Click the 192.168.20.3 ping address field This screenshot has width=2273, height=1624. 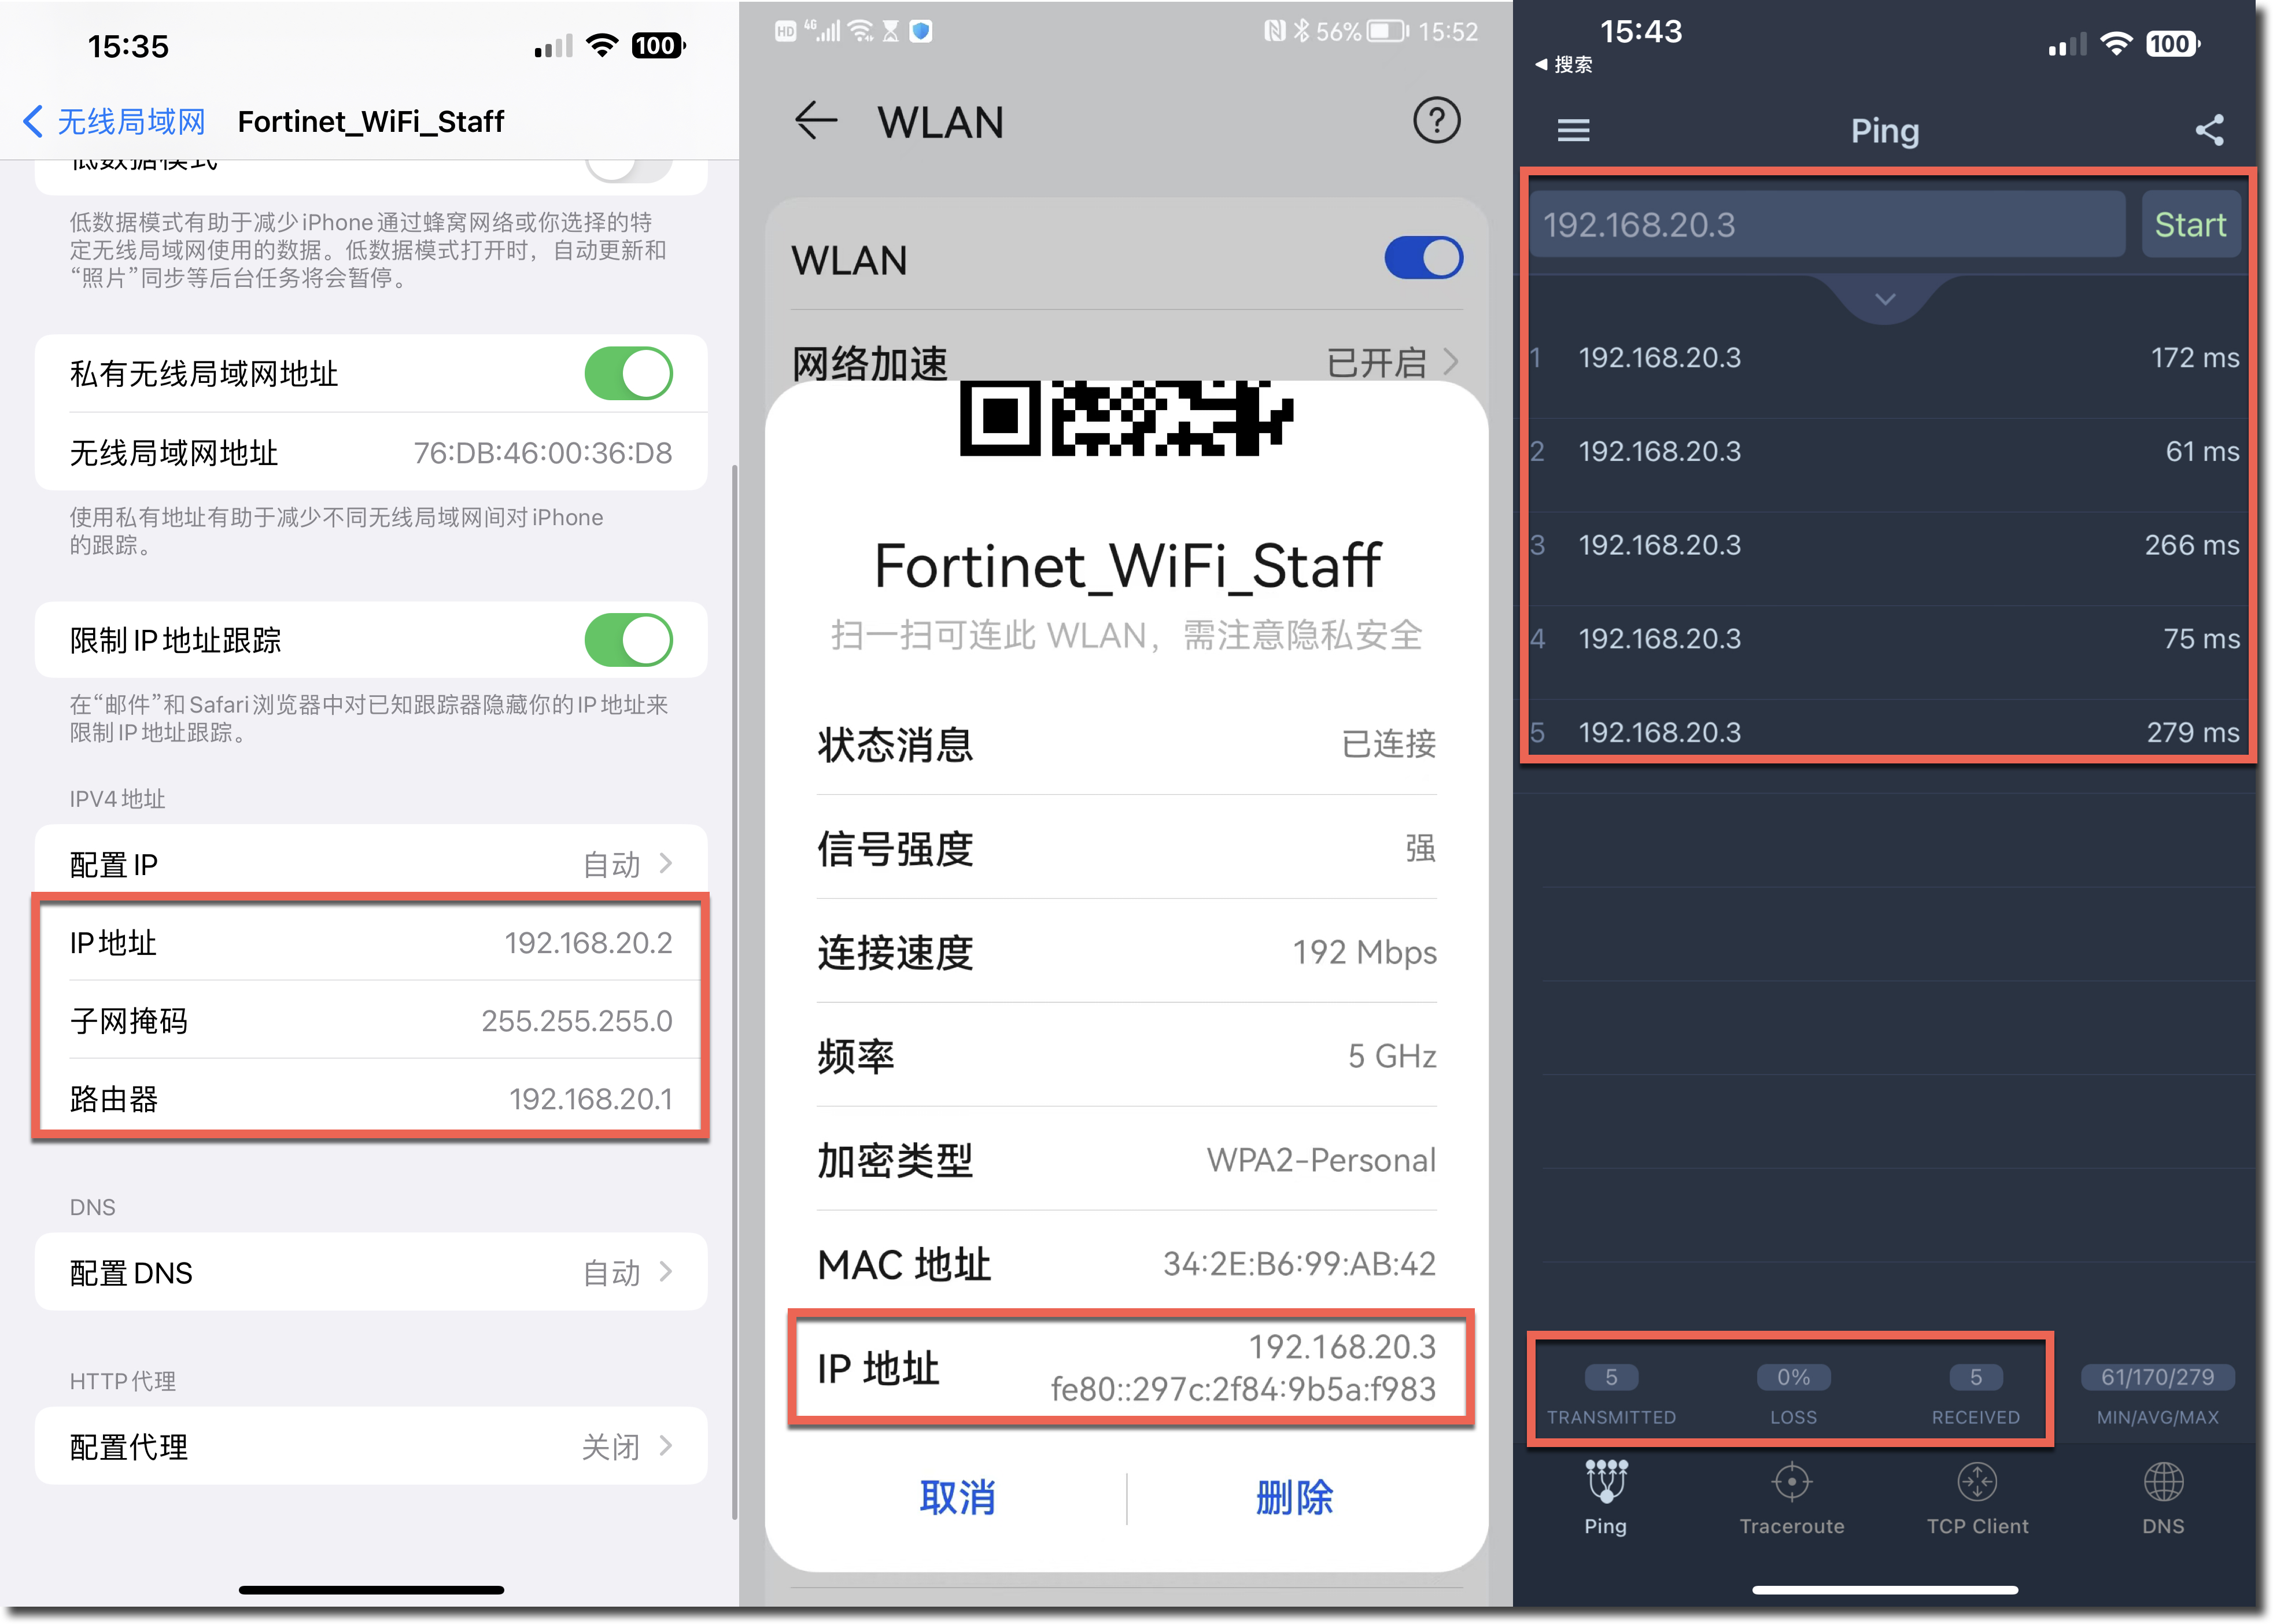tap(1826, 225)
